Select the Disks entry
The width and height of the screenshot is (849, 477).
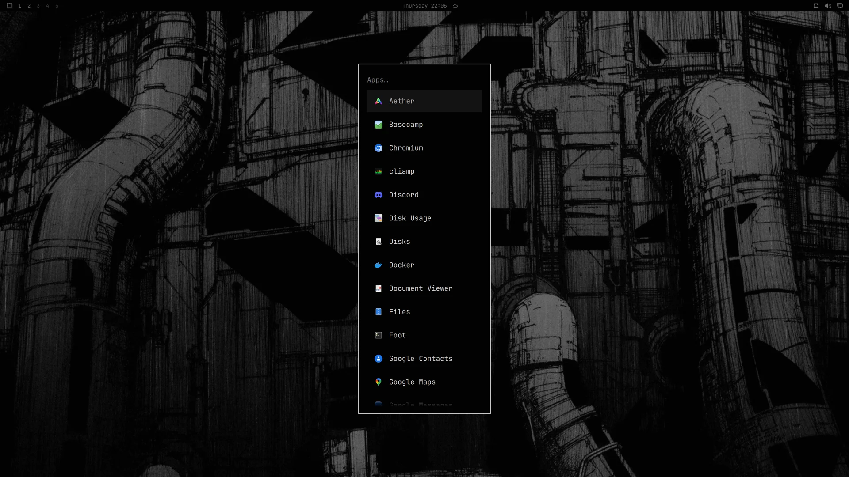click(424, 242)
